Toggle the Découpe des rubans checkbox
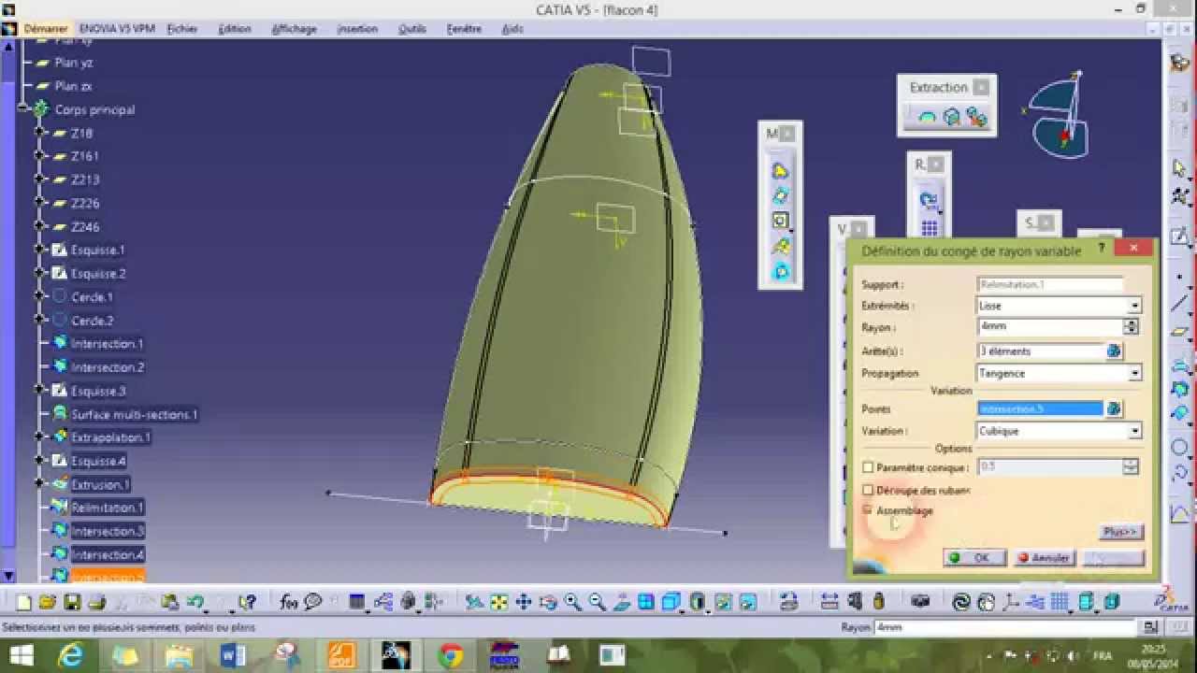This screenshot has height=673, width=1197. click(868, 490)
